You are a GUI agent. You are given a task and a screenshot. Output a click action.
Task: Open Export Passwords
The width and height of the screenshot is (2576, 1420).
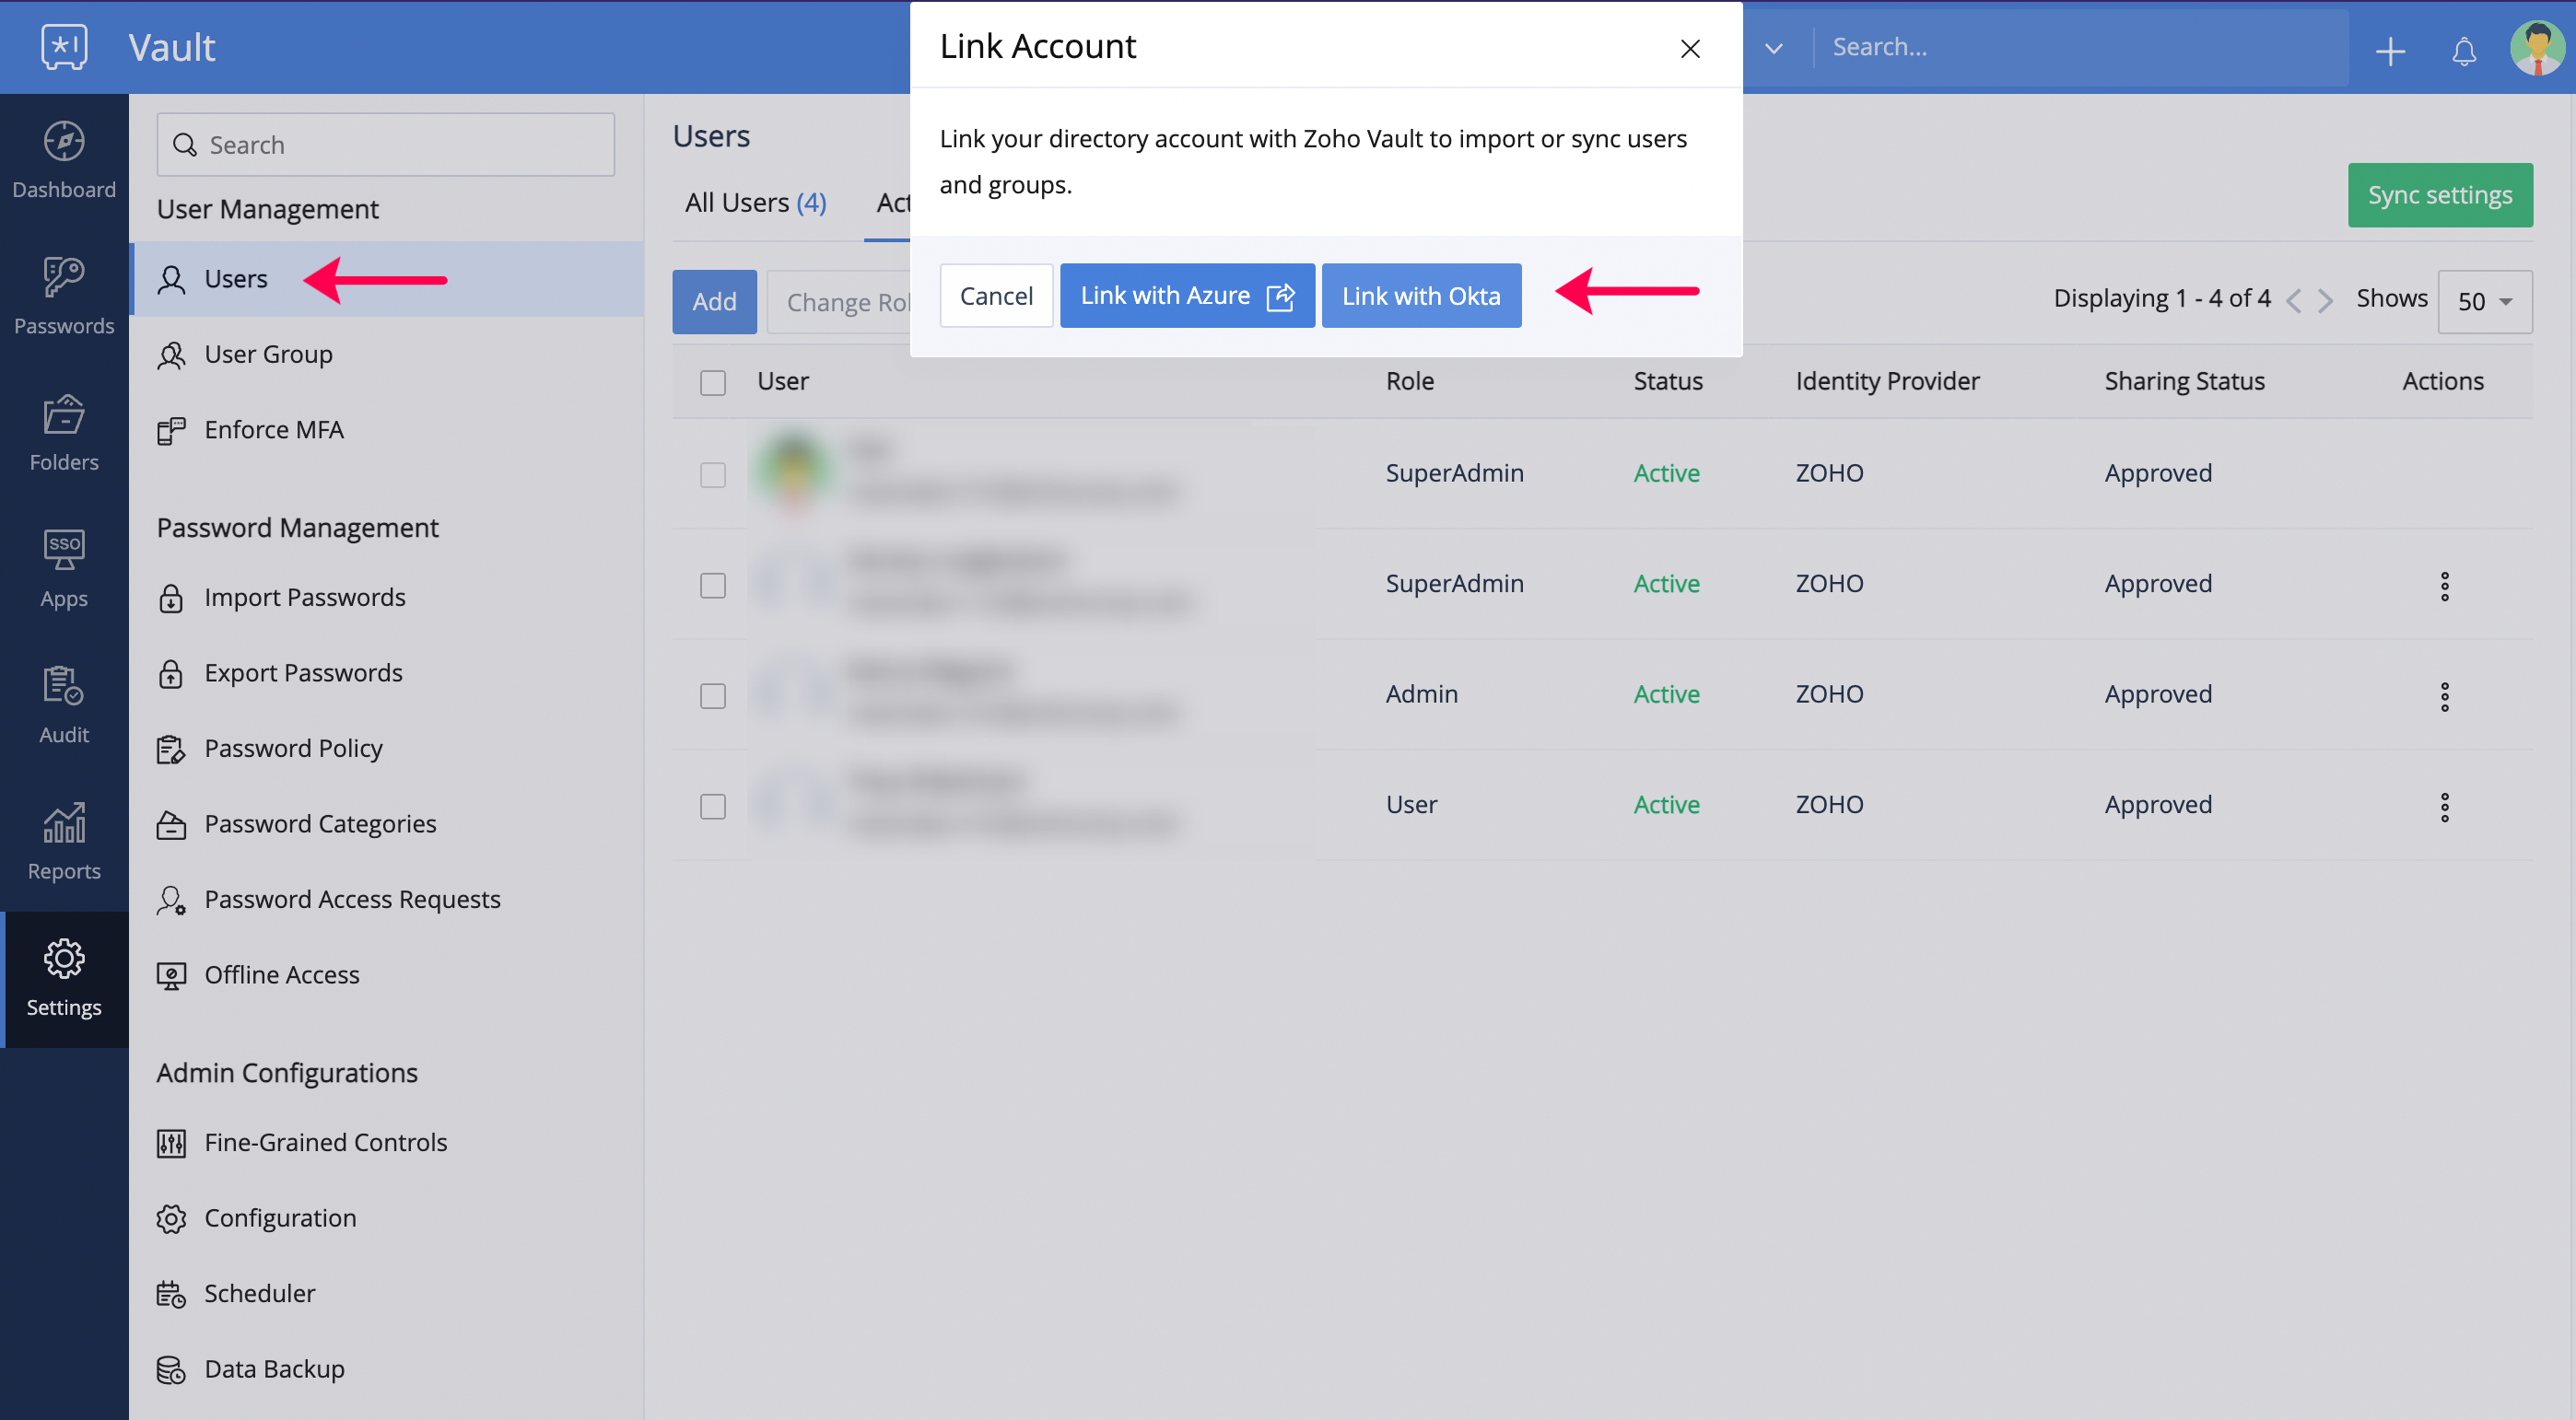[x=386, y=672]
